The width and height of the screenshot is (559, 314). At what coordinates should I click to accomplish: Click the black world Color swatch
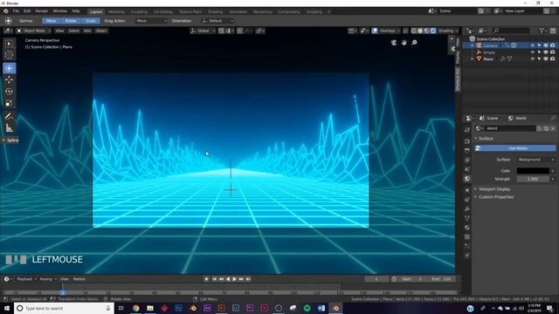533,171
